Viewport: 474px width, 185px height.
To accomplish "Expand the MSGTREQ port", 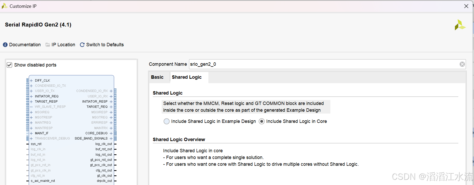I will click(x=111, y=117).
